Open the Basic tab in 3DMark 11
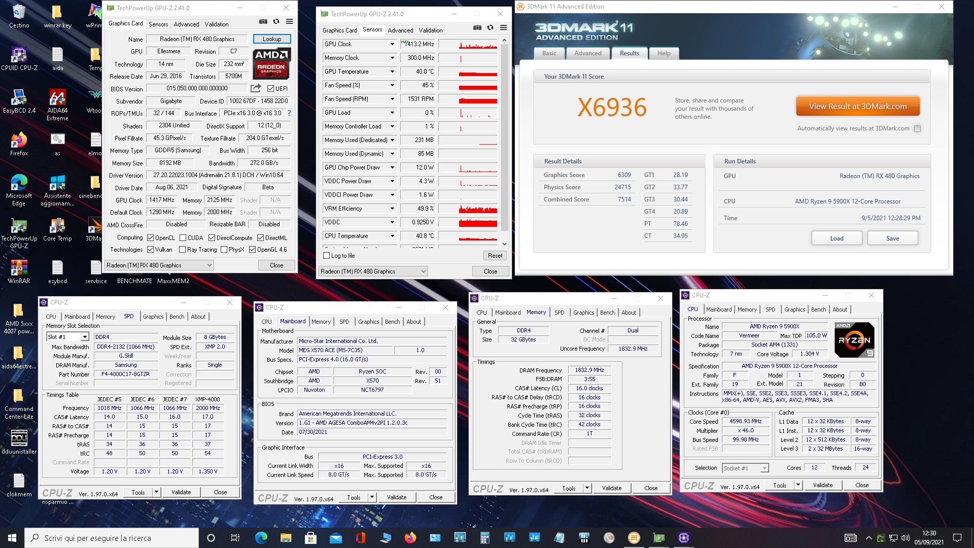 549,53
